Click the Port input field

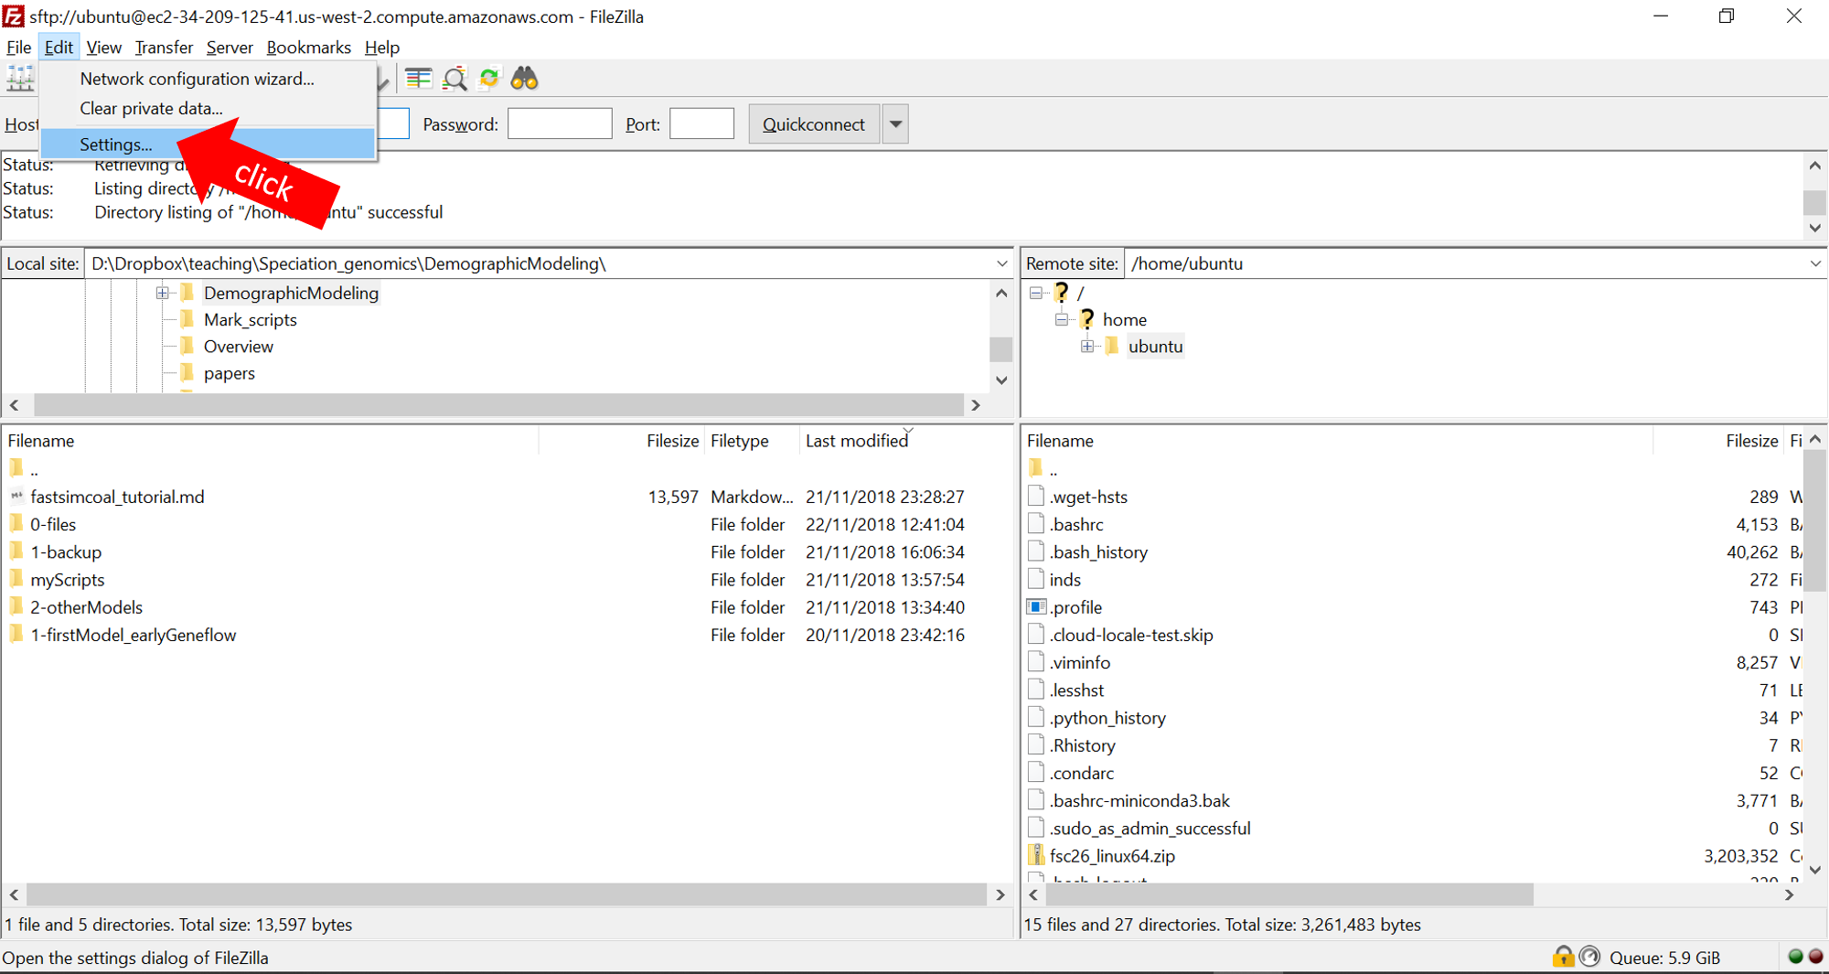(701, 123)
